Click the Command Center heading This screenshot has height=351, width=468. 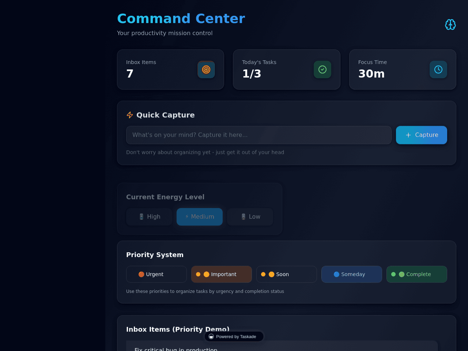coord(181,19)
